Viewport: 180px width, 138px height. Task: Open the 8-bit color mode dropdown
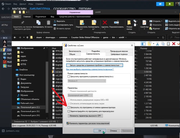[x=80, y=95]
